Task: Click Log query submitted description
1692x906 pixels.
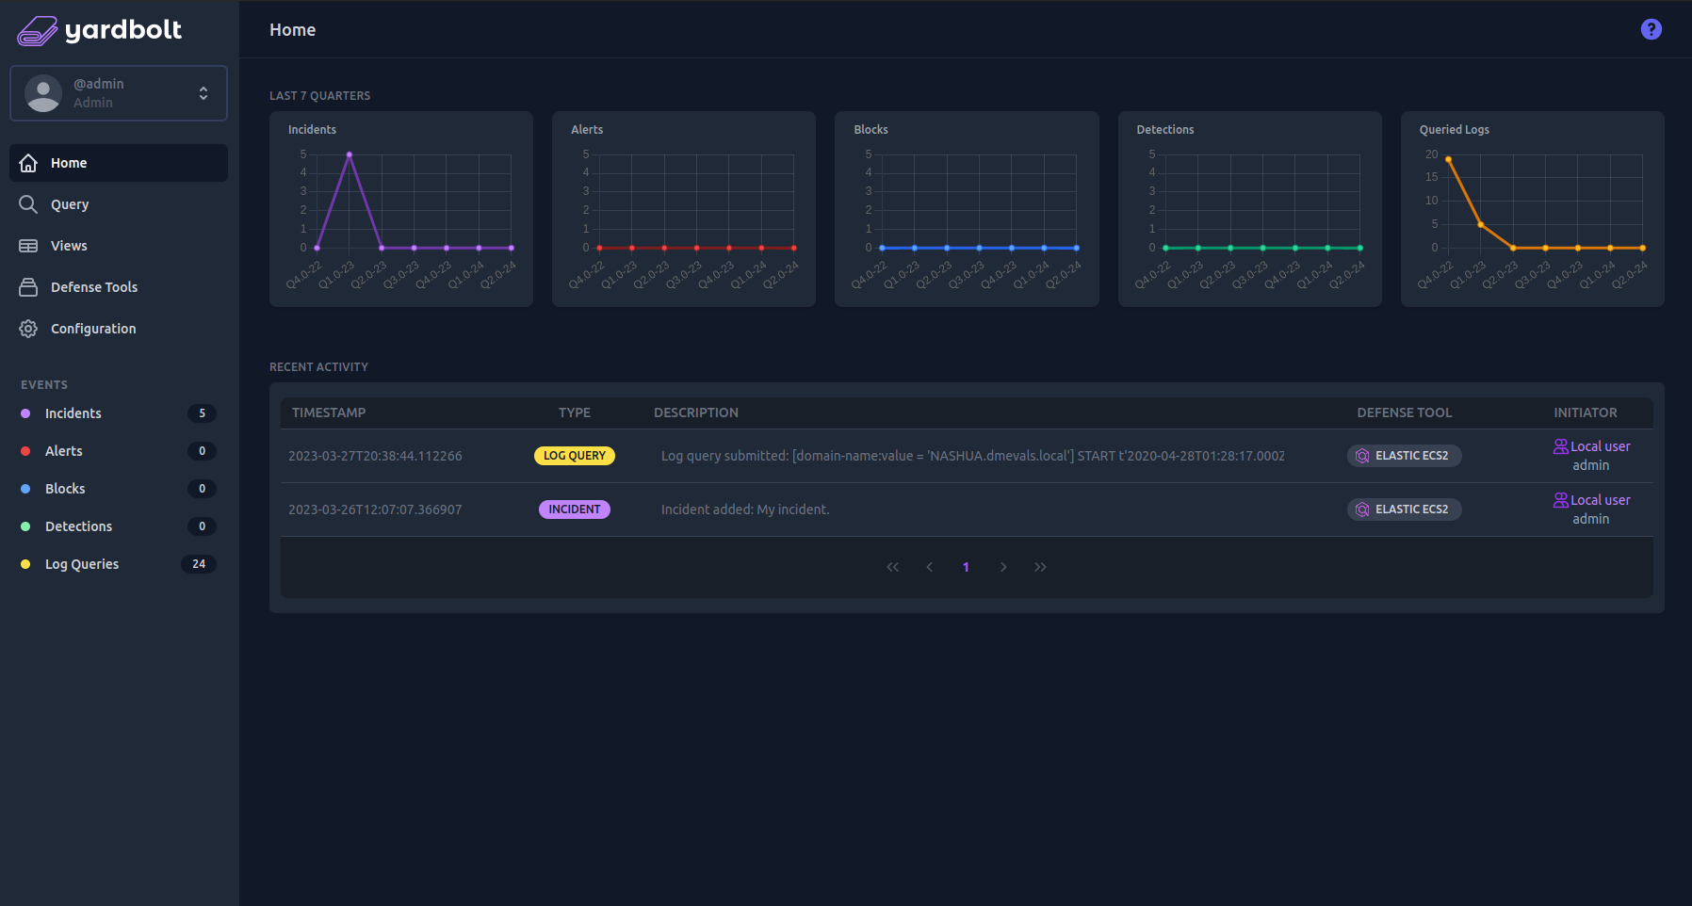Action: pyautogui.click(x=972, y=456)
